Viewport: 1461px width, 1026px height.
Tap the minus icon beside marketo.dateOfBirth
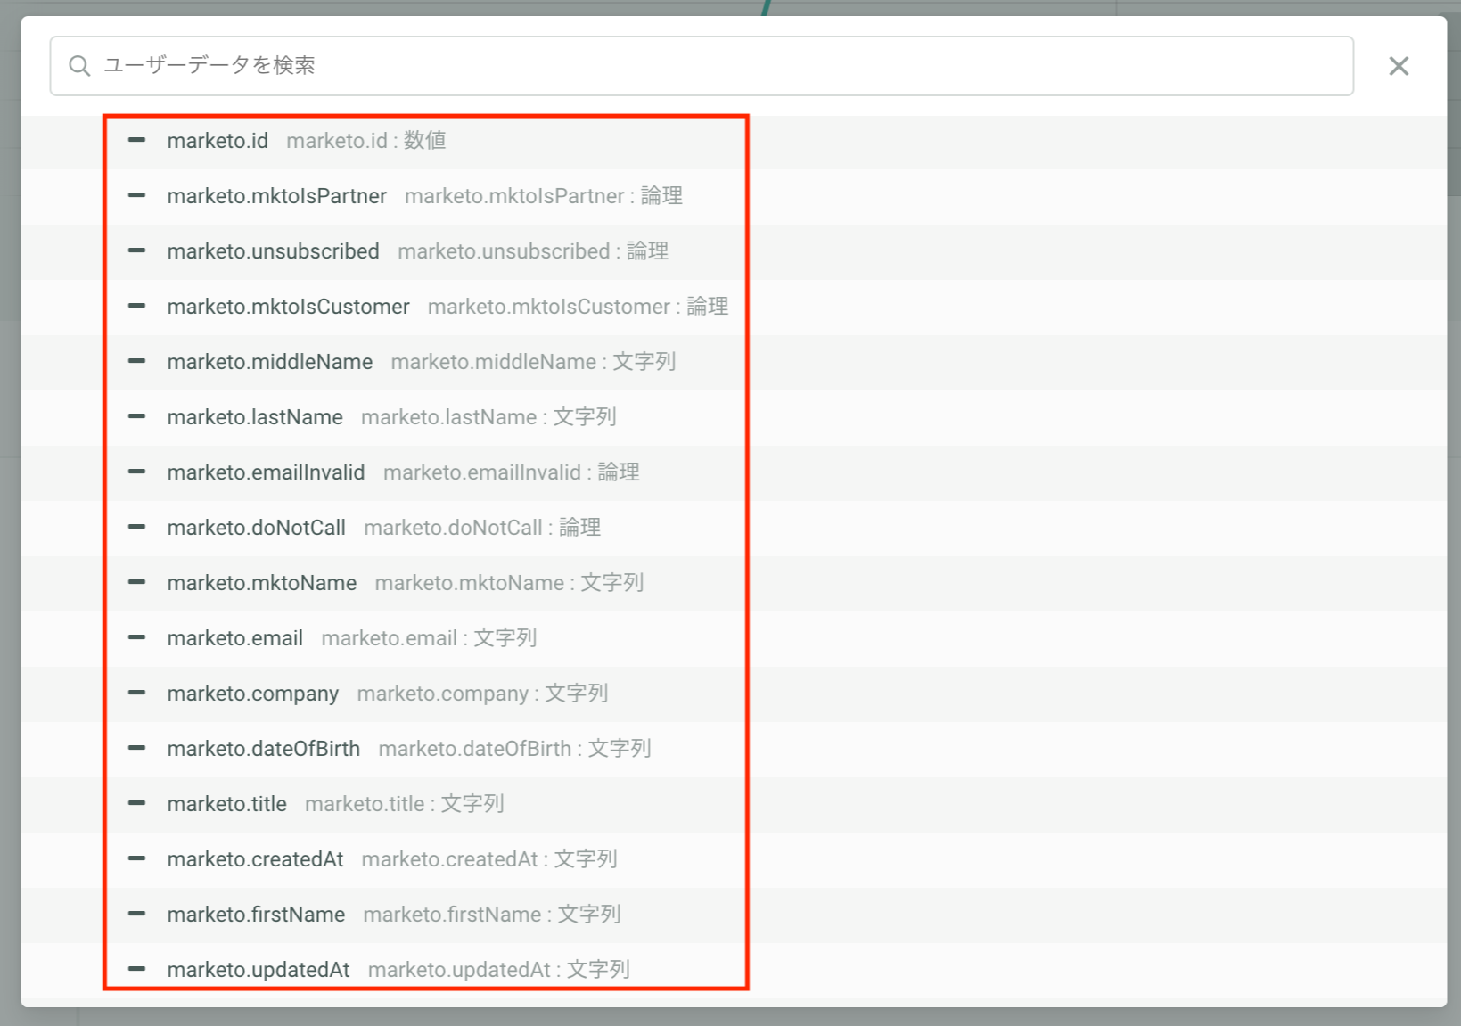point(136,748)
